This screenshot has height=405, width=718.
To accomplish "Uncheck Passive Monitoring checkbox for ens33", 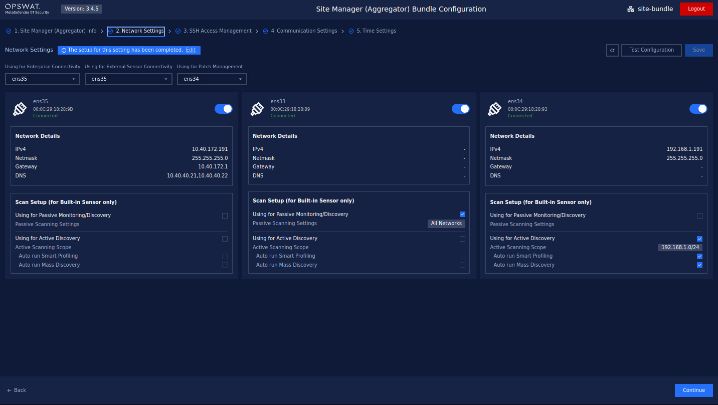I will [x=462, y=215].
